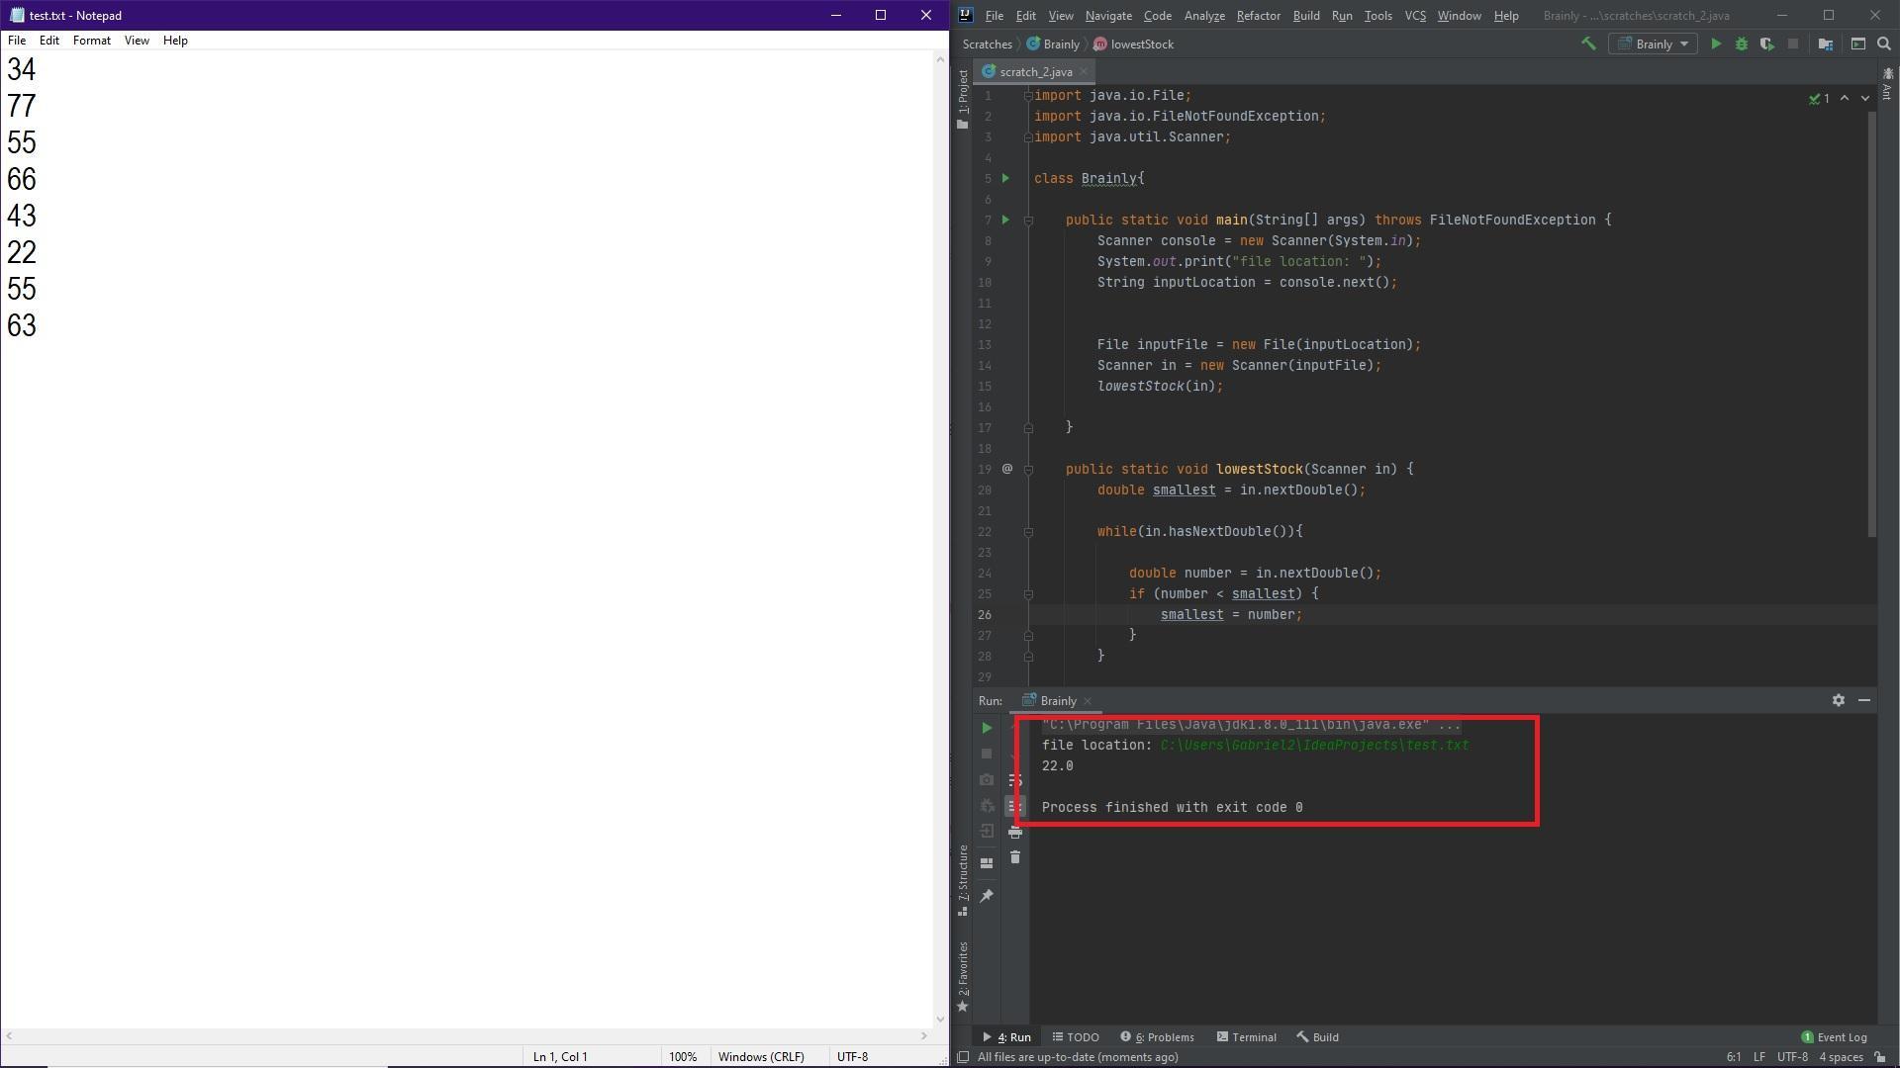The width and height of the screenshot is (1900, 1068).
Task: Click the print console output icon
Action: coord(1015,833)
